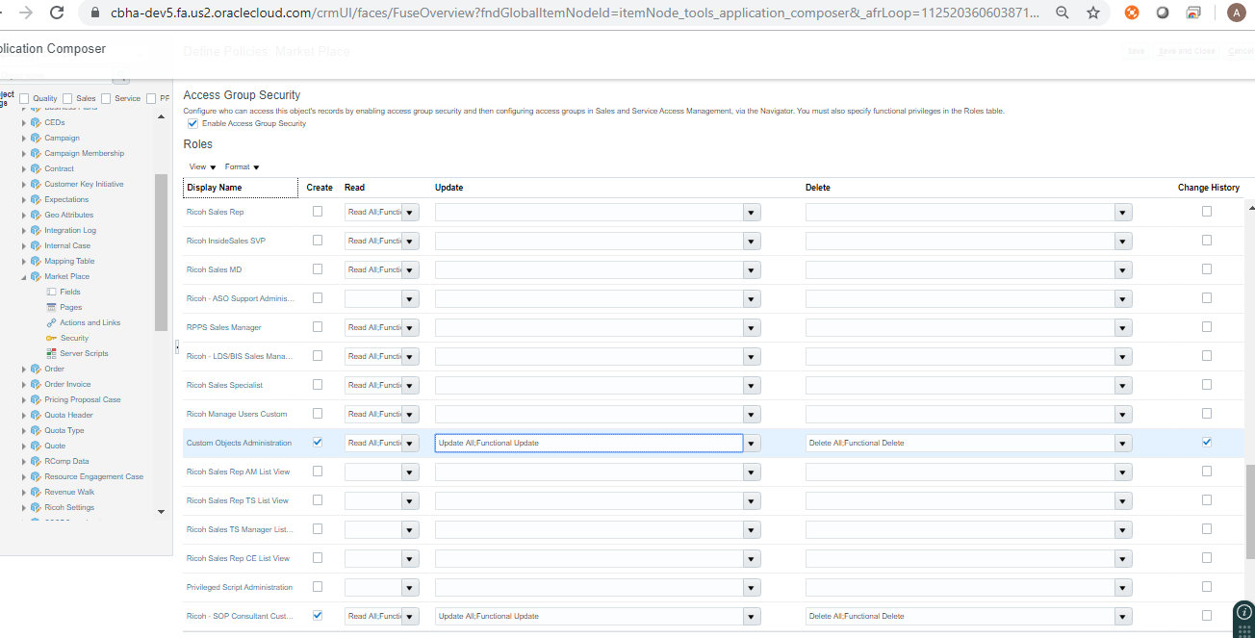Expand the Order tree node
The height and width of the screenshot is (638, 1255).
24,369
